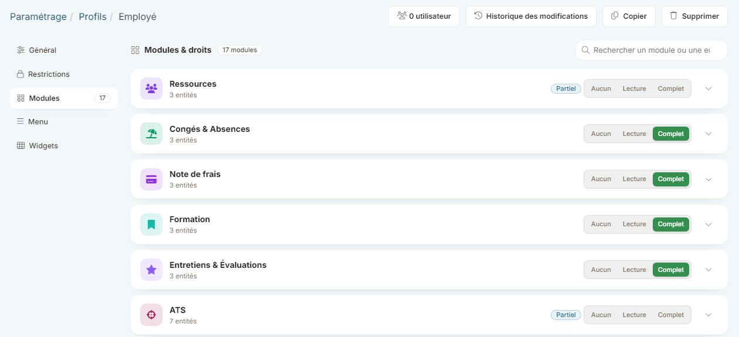739x337 pixels.
Task: Set Formation rights to Lecture
Action: (634, 224)
